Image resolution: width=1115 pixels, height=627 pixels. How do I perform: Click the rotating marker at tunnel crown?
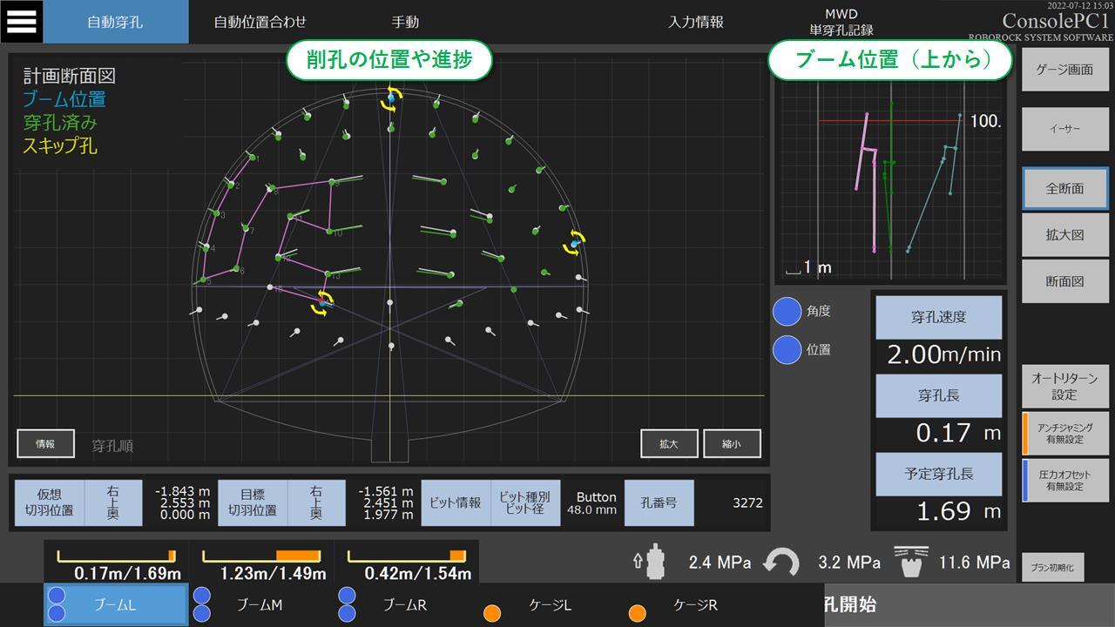(x=391, y=98)
